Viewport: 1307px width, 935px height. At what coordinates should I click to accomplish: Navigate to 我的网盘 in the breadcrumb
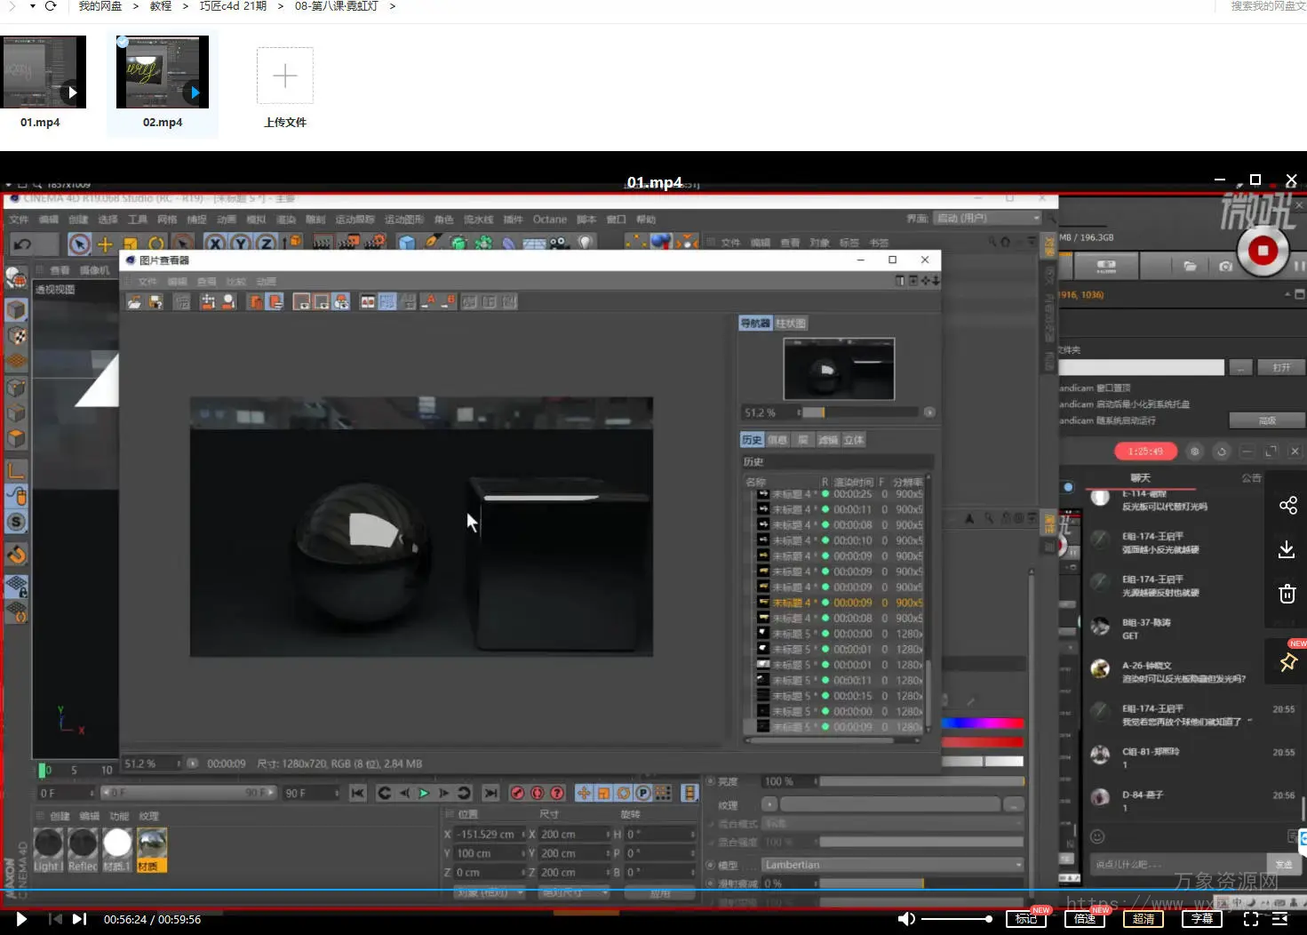click(100, 6)
